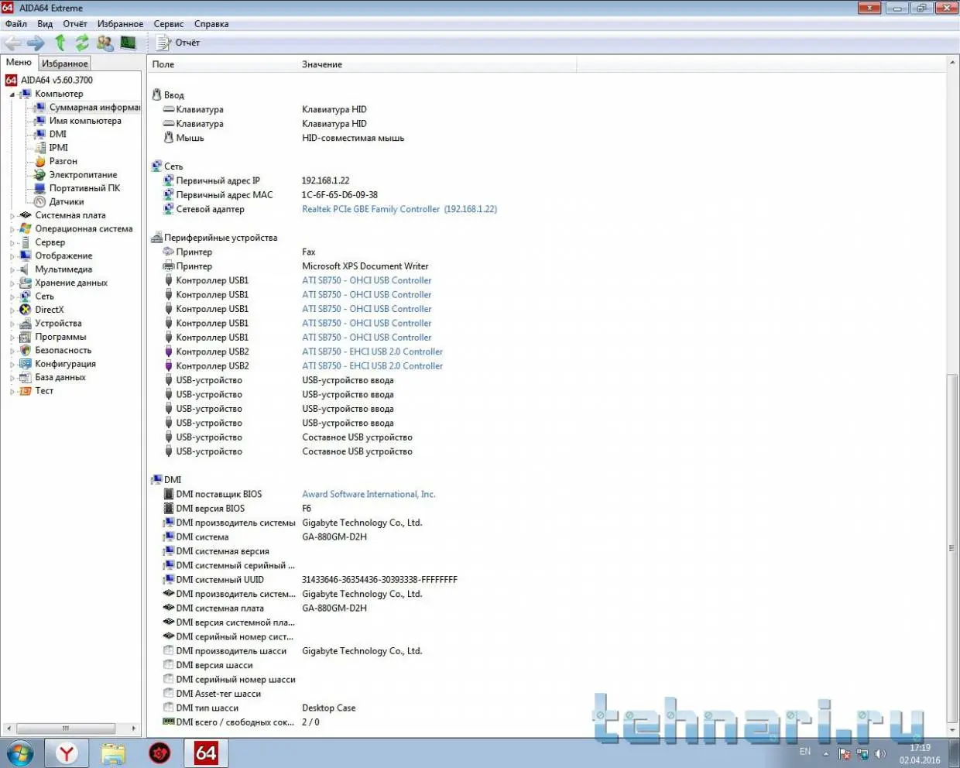Click the green refresh arrows icon

click(82, 43)
